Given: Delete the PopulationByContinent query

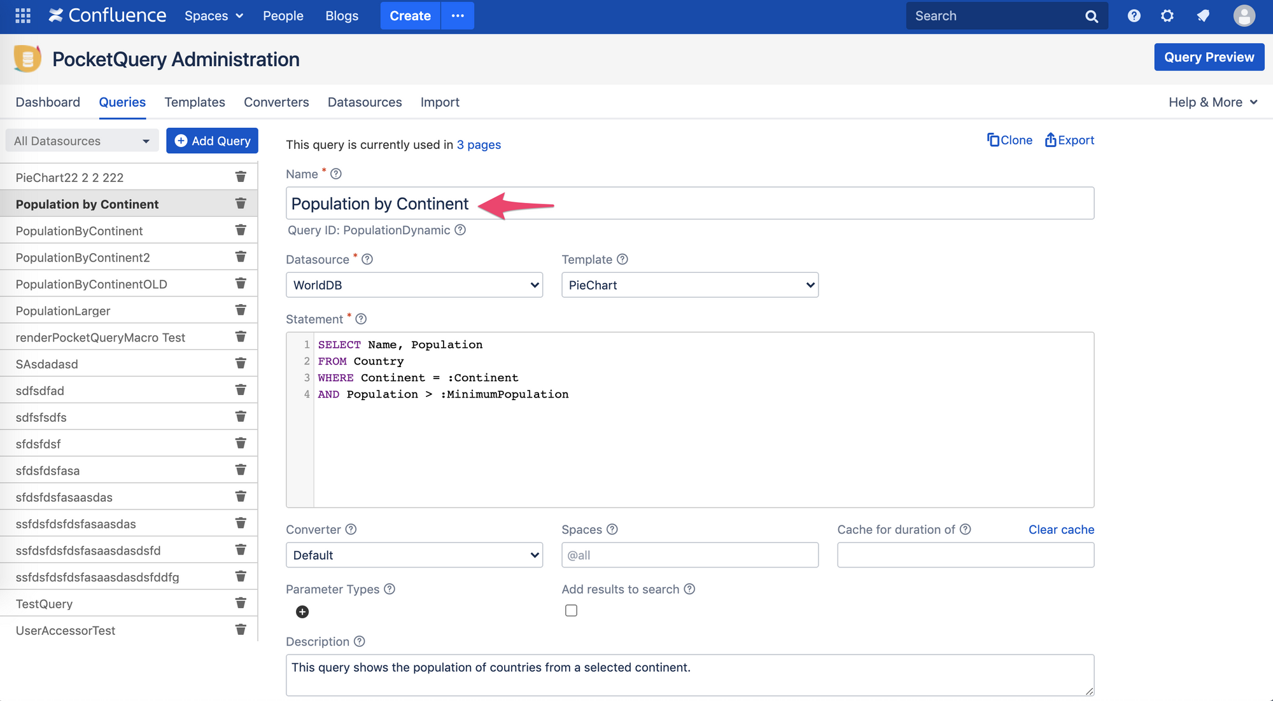Looking at the screenshot, I should [x=241, y=230].
